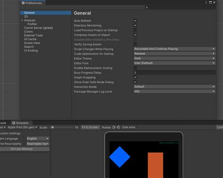223x178 pixels.
Task: Select General in Preferences sidebar
Action: [x=46, y=13]
